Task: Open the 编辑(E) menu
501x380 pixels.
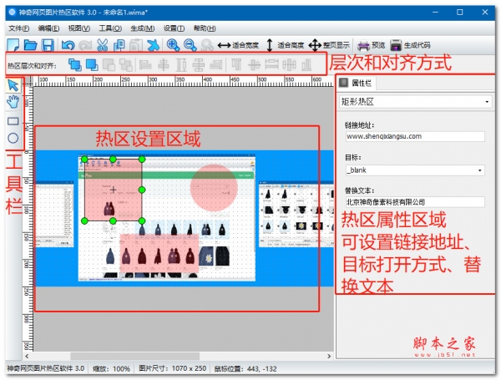Action: [x=48, y=28]
